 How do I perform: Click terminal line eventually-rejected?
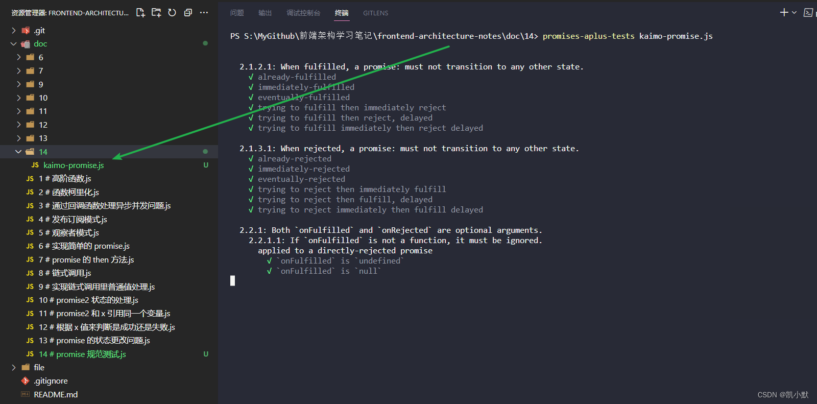tap(301, 179)
